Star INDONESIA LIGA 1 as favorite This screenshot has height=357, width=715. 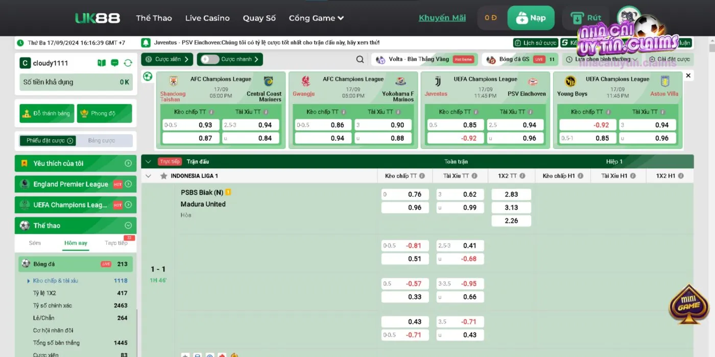[164, 176]
